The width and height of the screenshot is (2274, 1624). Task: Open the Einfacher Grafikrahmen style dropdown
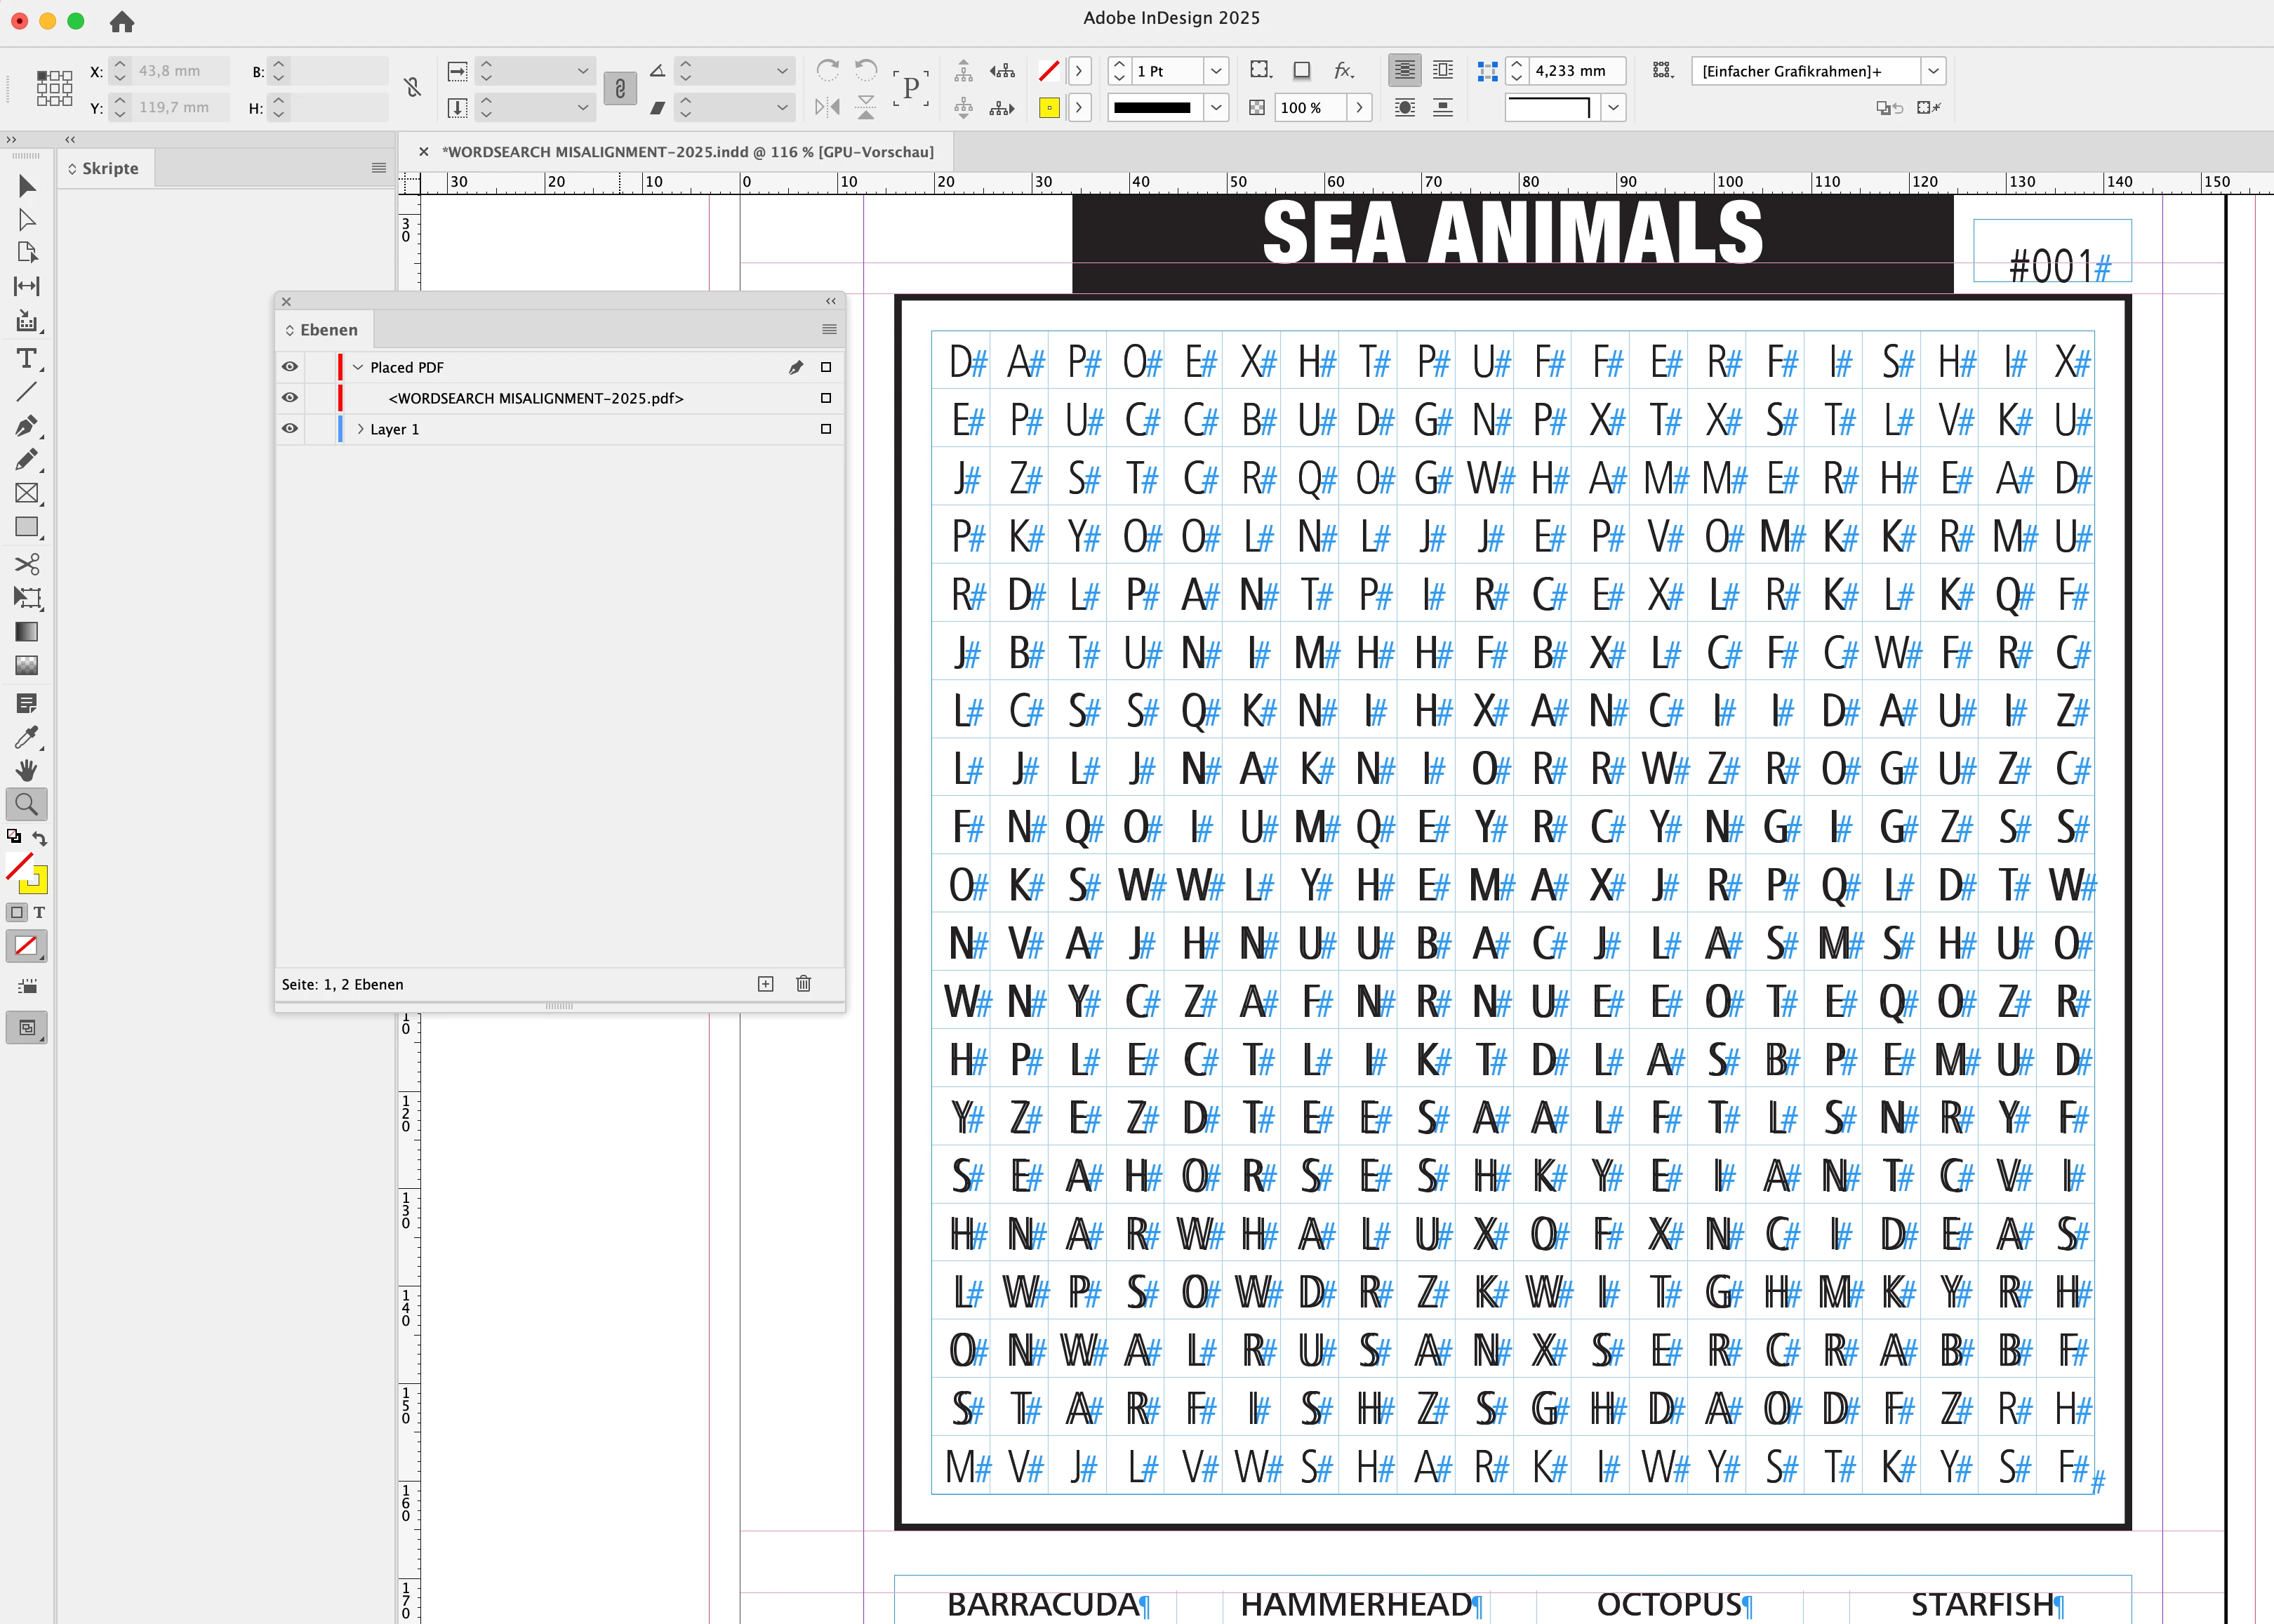pos(1933,71)
